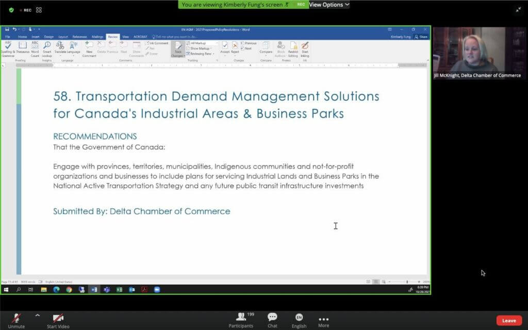The image size is (528, 330).
Task: Open the Zoom Chat panel
Action: point(272,320)
